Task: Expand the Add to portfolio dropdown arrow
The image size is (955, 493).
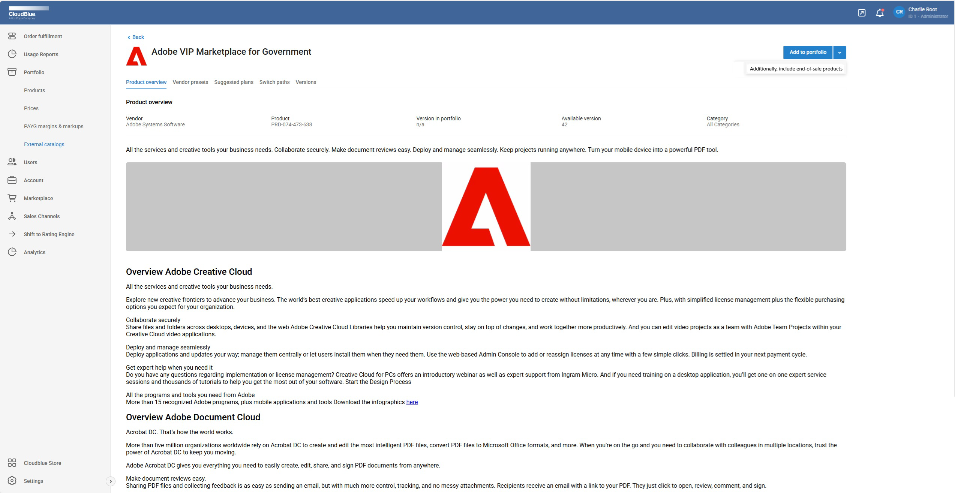Action: coord(840,52)
